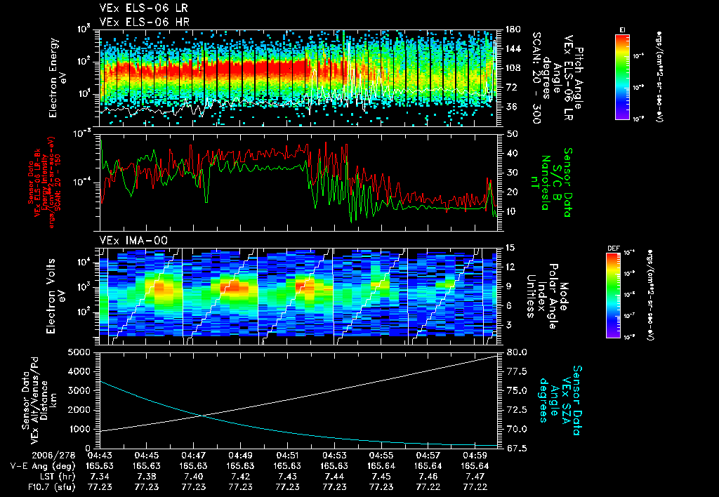Click the 04:53 time tick label
The image size is (719, 497).
click(x=334, y=456)
